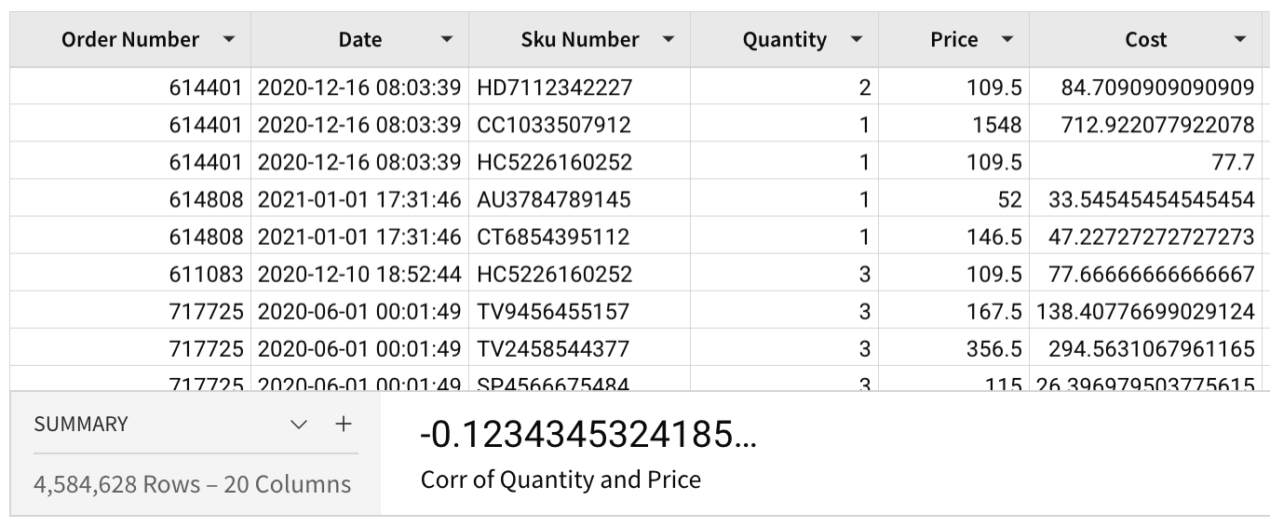
Task: Click the Corr of Quantity and Price label
Action: pyautogui.click(x=561, y=480)
